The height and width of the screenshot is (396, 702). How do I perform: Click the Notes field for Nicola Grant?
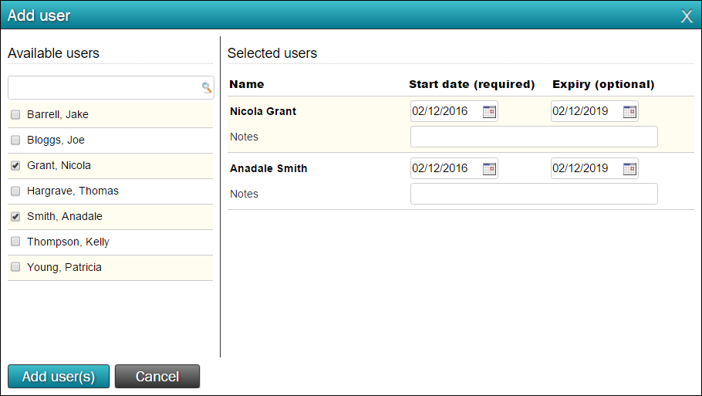click(x=534, y=137)
